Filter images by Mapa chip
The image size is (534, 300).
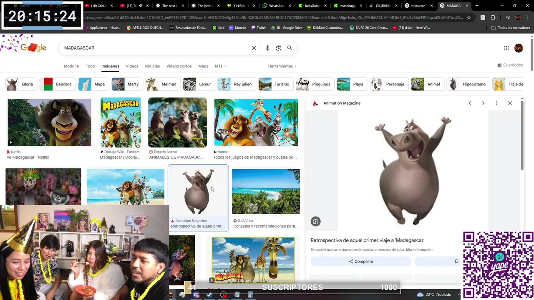point(93,84)
